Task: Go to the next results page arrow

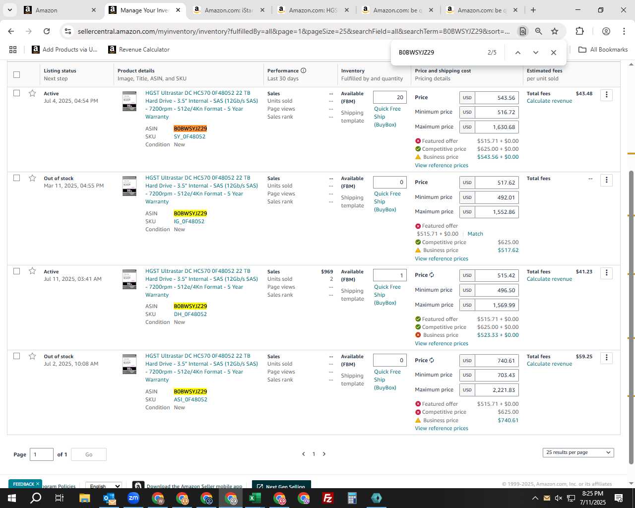Action: 324,454
